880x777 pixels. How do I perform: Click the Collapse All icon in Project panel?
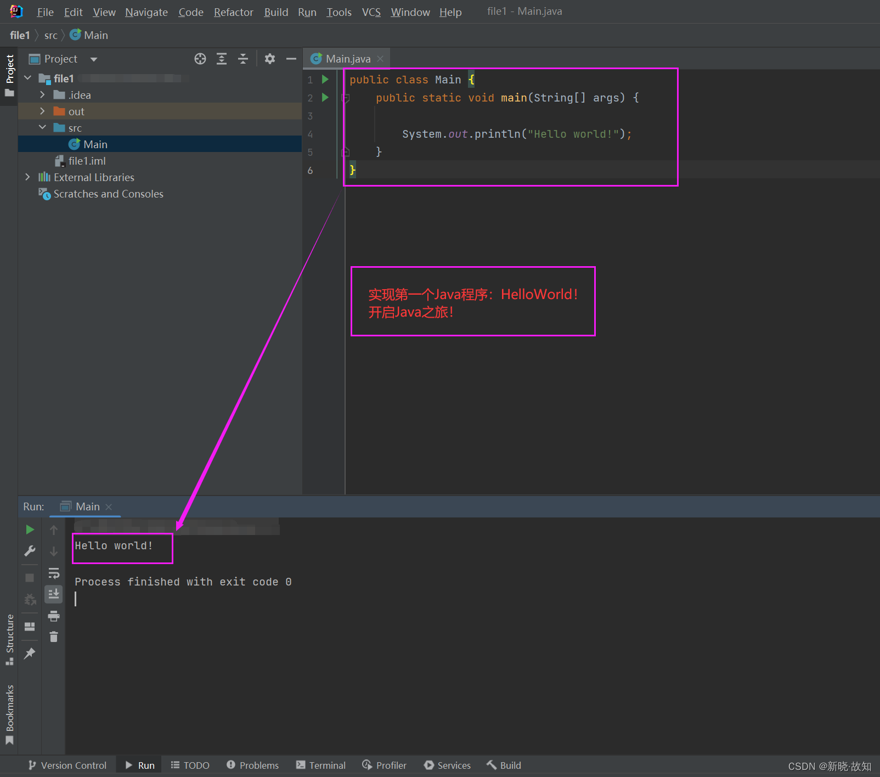click(243, 59)
